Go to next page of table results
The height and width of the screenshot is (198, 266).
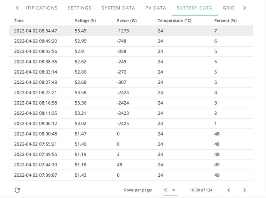[244, 190]
